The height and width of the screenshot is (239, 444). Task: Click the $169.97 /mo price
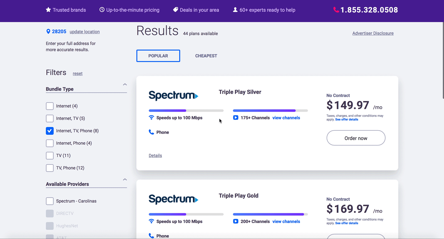point(354,209)
